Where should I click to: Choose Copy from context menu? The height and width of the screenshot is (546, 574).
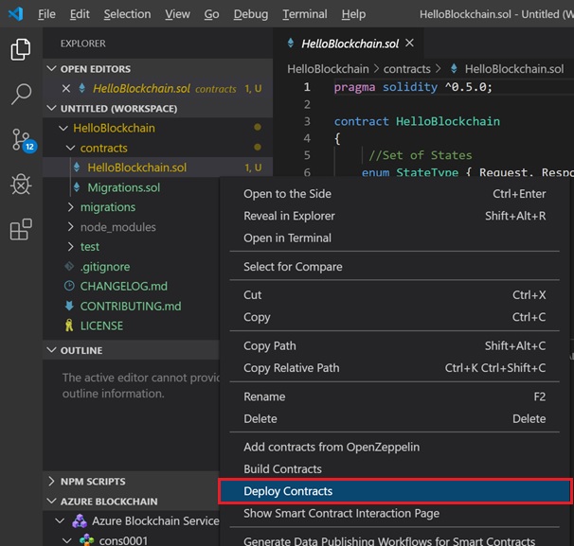395,317
